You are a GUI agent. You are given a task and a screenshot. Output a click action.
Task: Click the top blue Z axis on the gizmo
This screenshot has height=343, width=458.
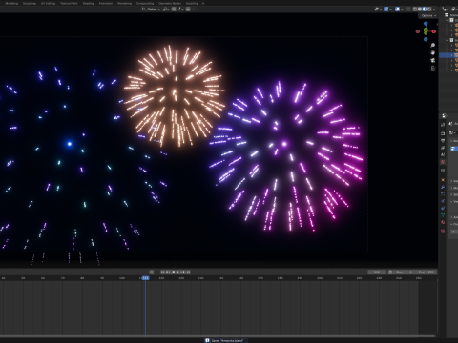coord(426,24)
